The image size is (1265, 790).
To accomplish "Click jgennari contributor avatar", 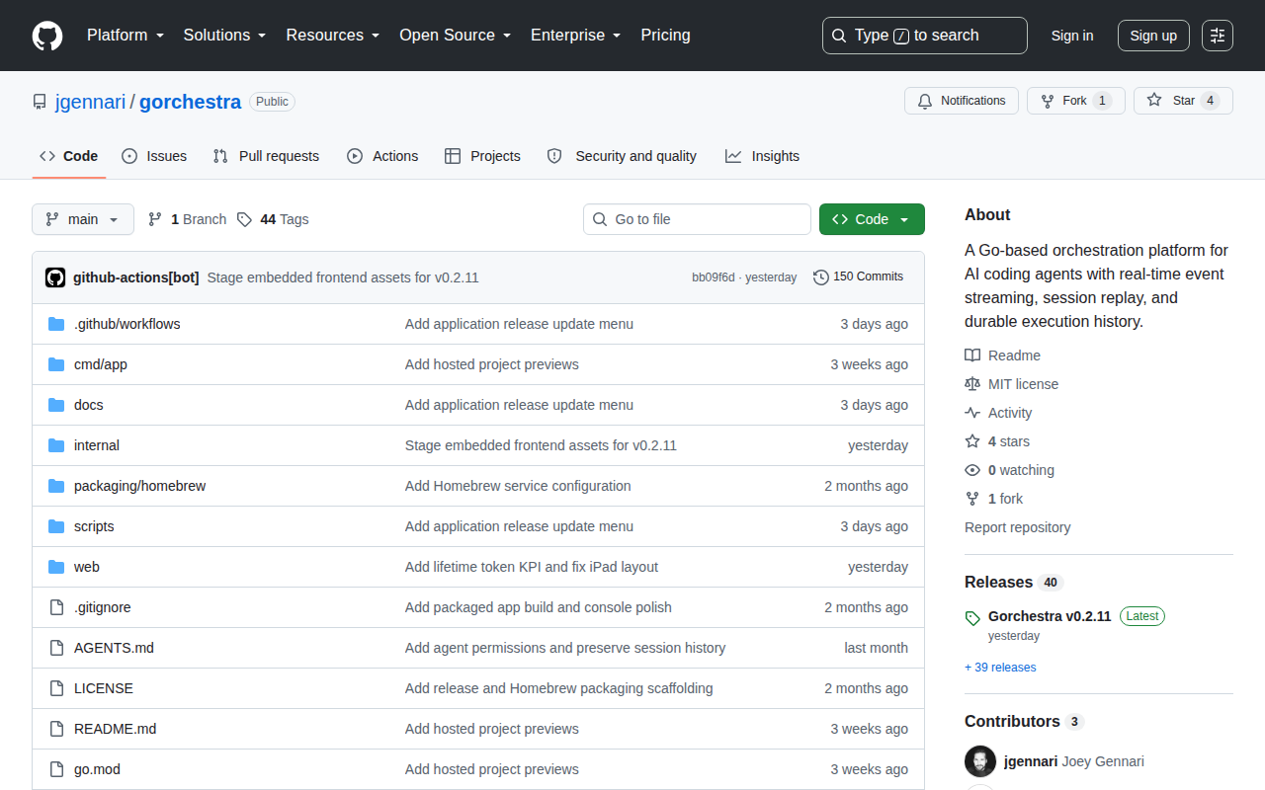I will (980, 761).
